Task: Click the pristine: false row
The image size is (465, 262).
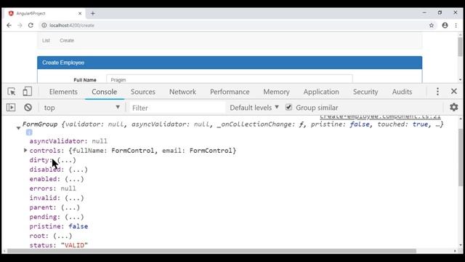Action: [x=58, y=226]
